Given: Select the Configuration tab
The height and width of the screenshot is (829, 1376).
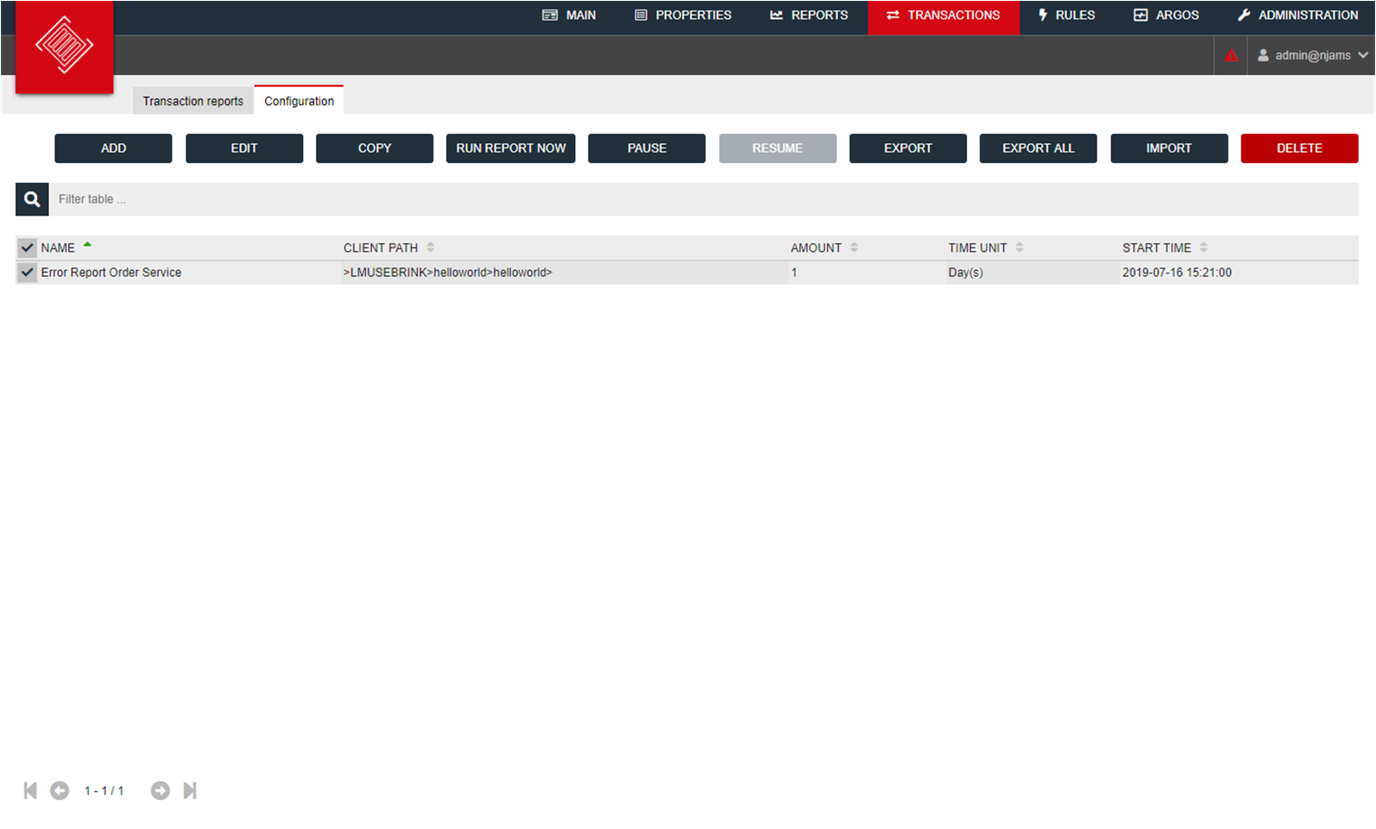Looking at the screenshot, I should 299,101.
